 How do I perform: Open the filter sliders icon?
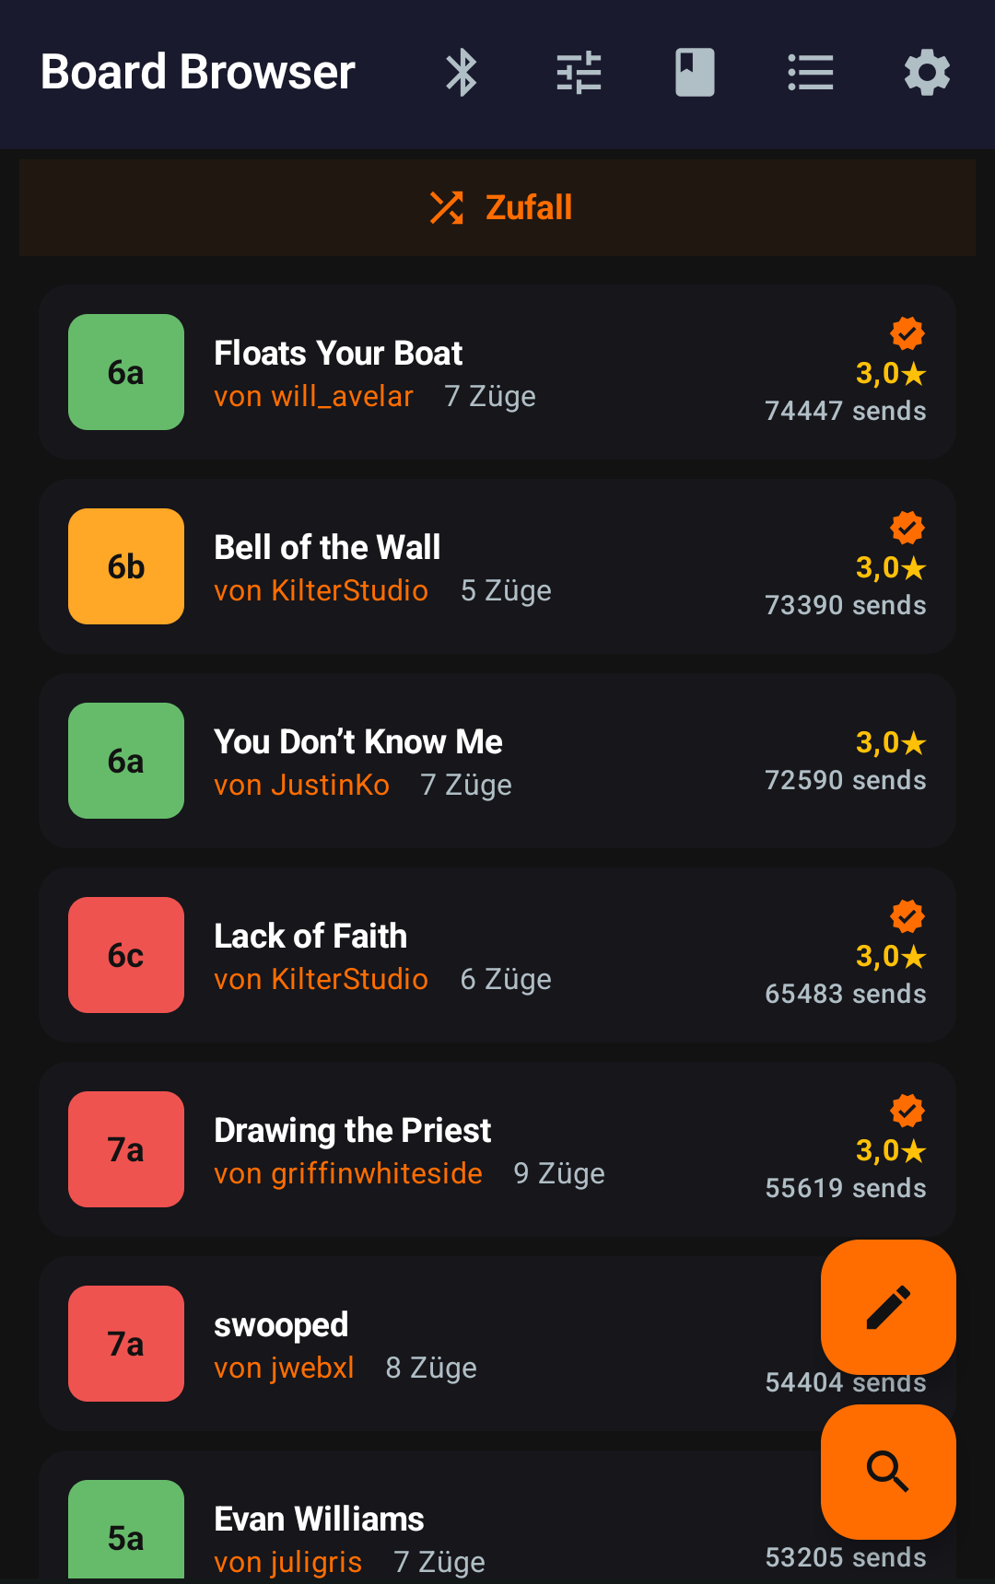[x=579, y=73]
